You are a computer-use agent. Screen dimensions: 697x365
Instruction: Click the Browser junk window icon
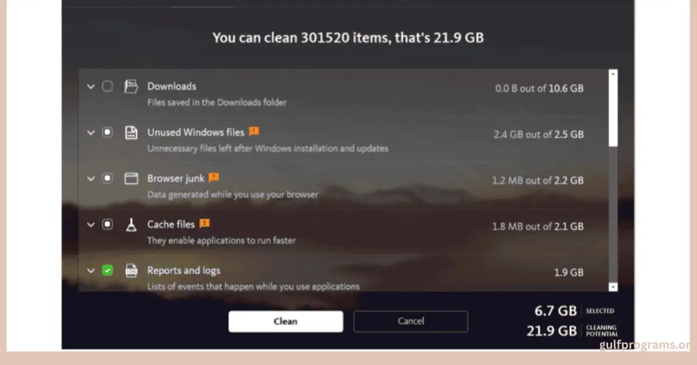(131, 178)
